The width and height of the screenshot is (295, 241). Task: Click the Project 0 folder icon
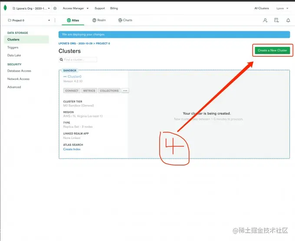(10, 20)
